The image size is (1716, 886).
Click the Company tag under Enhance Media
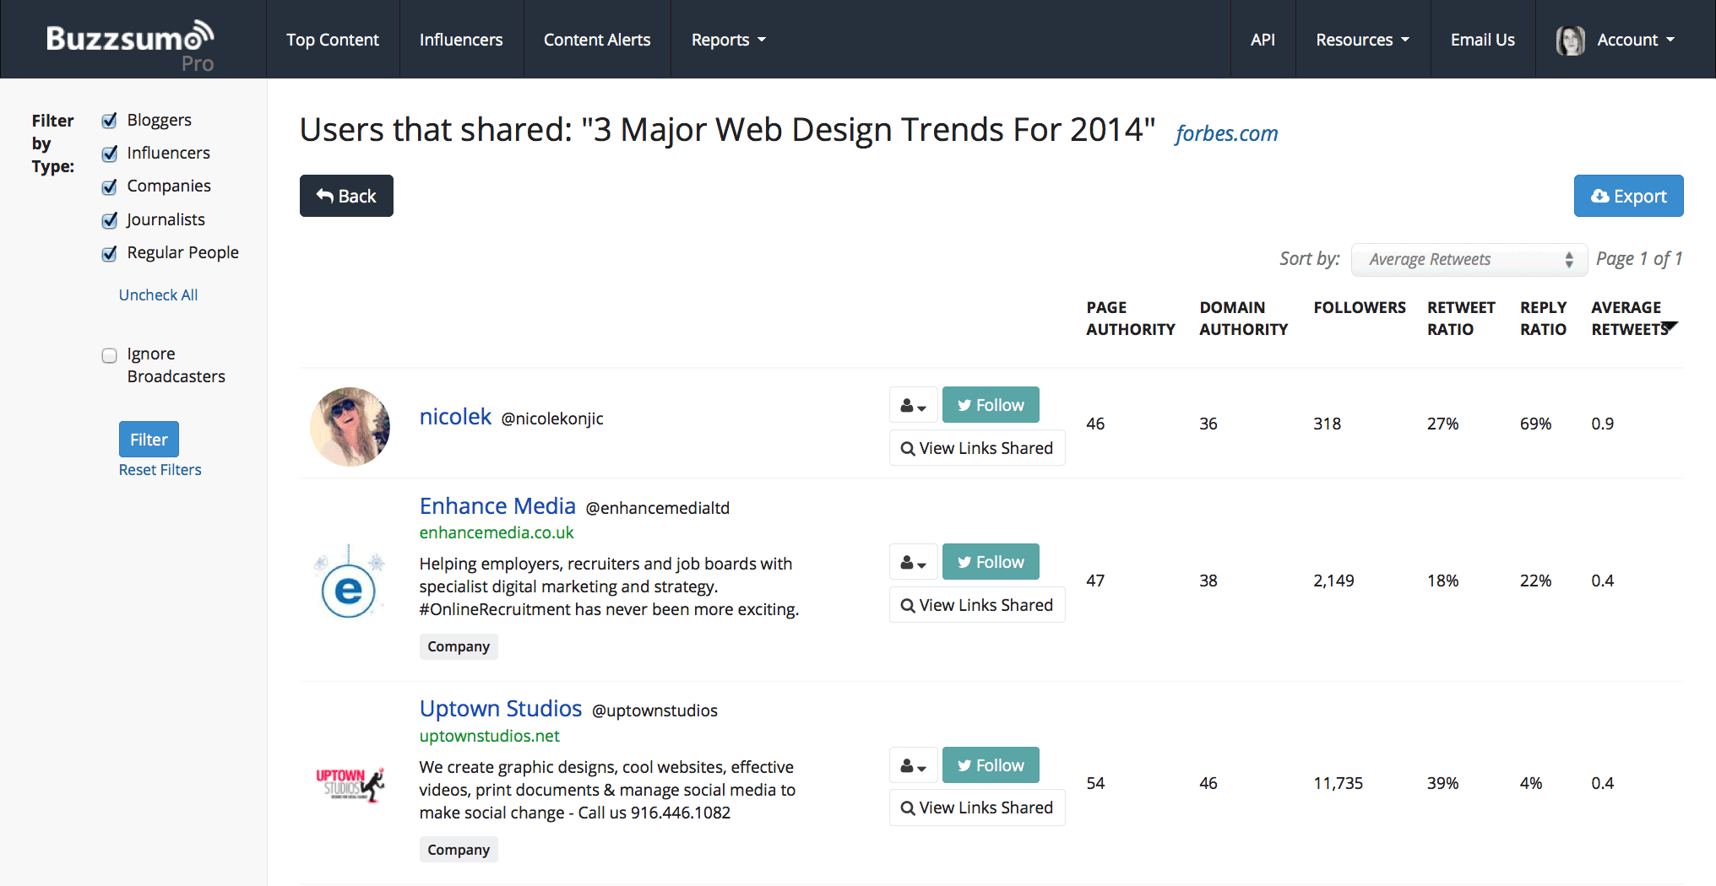click(459, 646)
